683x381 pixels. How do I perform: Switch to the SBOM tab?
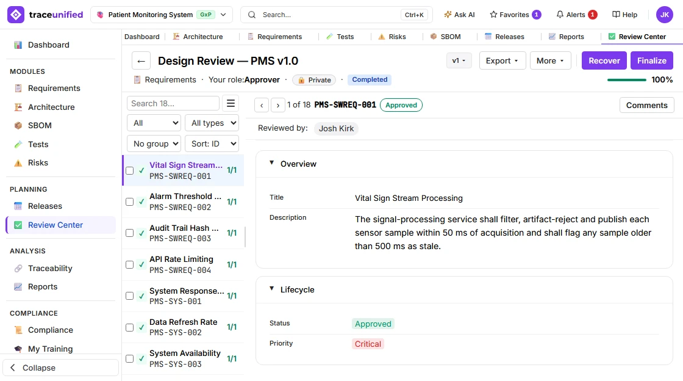(x=445, y=37)
